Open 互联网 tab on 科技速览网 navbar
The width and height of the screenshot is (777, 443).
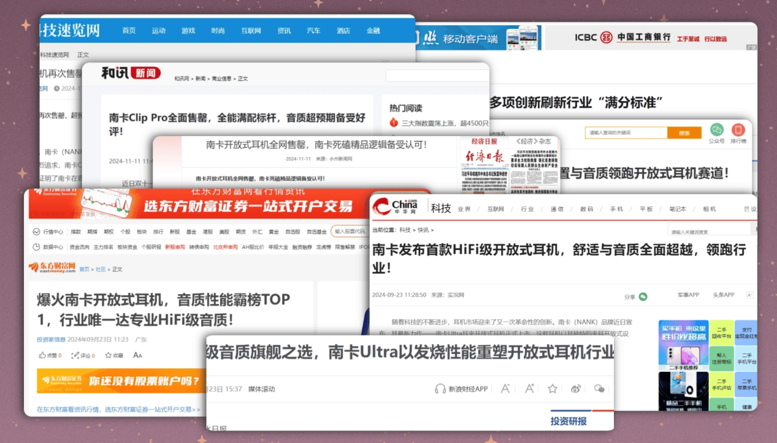click(251, 31)
